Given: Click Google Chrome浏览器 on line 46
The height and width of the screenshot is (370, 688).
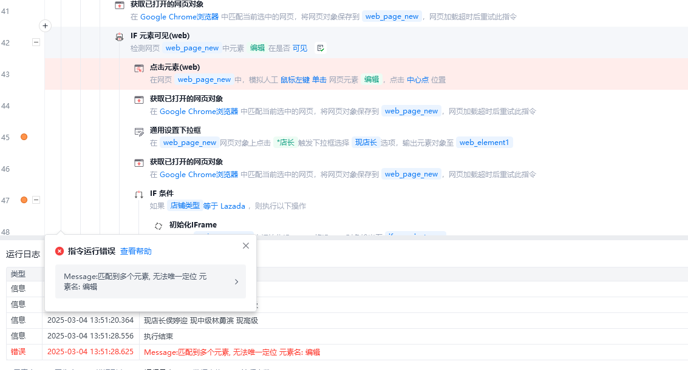Looking at the screenshot, I should coord(199,175).
